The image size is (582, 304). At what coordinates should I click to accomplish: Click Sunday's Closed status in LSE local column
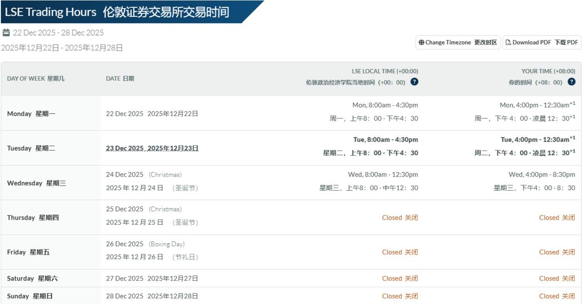coord(400,296)
